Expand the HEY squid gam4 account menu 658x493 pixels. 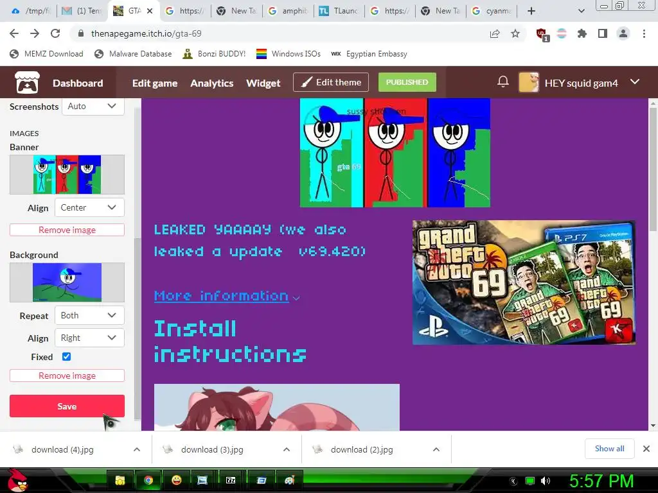pyautogui.click(x=635, y=82)
